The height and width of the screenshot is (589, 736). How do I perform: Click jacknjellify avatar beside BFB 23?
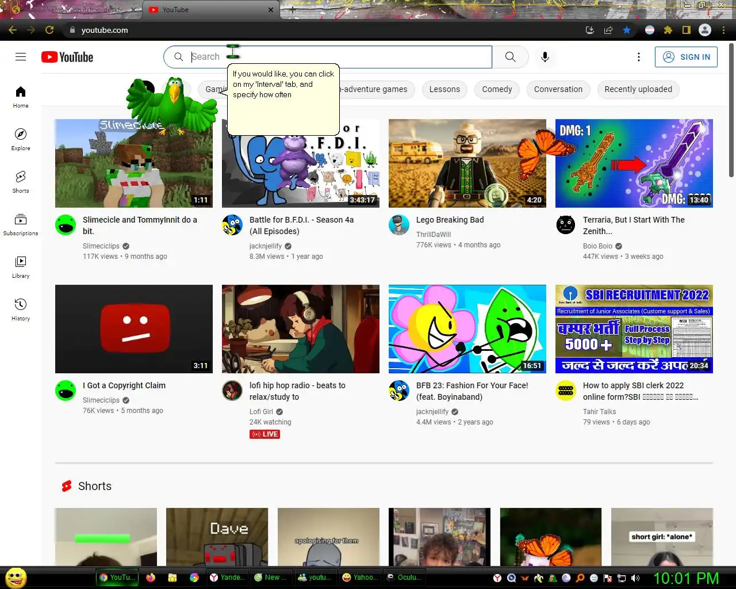point(399,391)
